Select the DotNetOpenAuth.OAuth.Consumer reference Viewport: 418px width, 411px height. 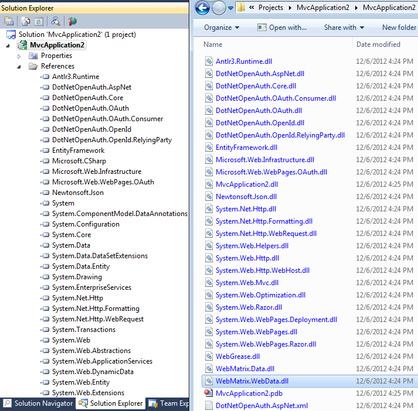point(107,119)
